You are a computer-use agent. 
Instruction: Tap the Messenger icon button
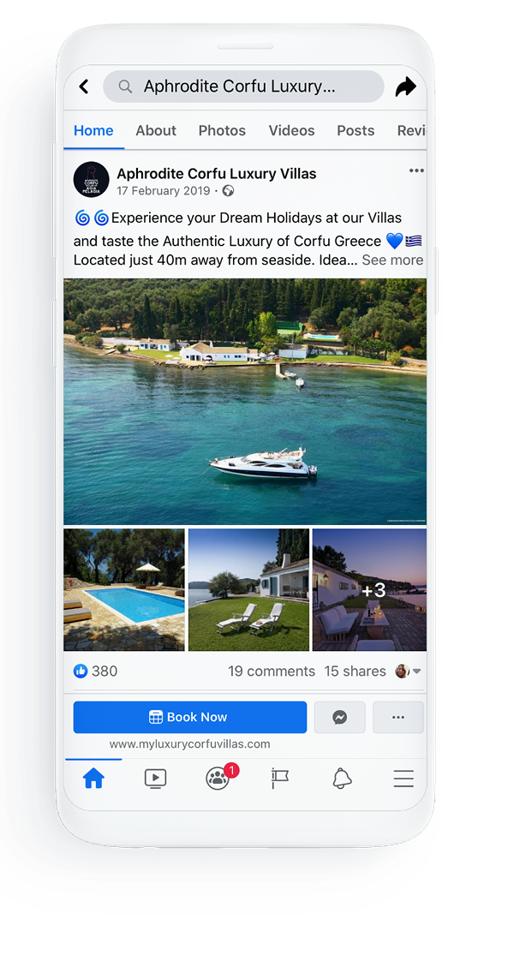point(340,718)
